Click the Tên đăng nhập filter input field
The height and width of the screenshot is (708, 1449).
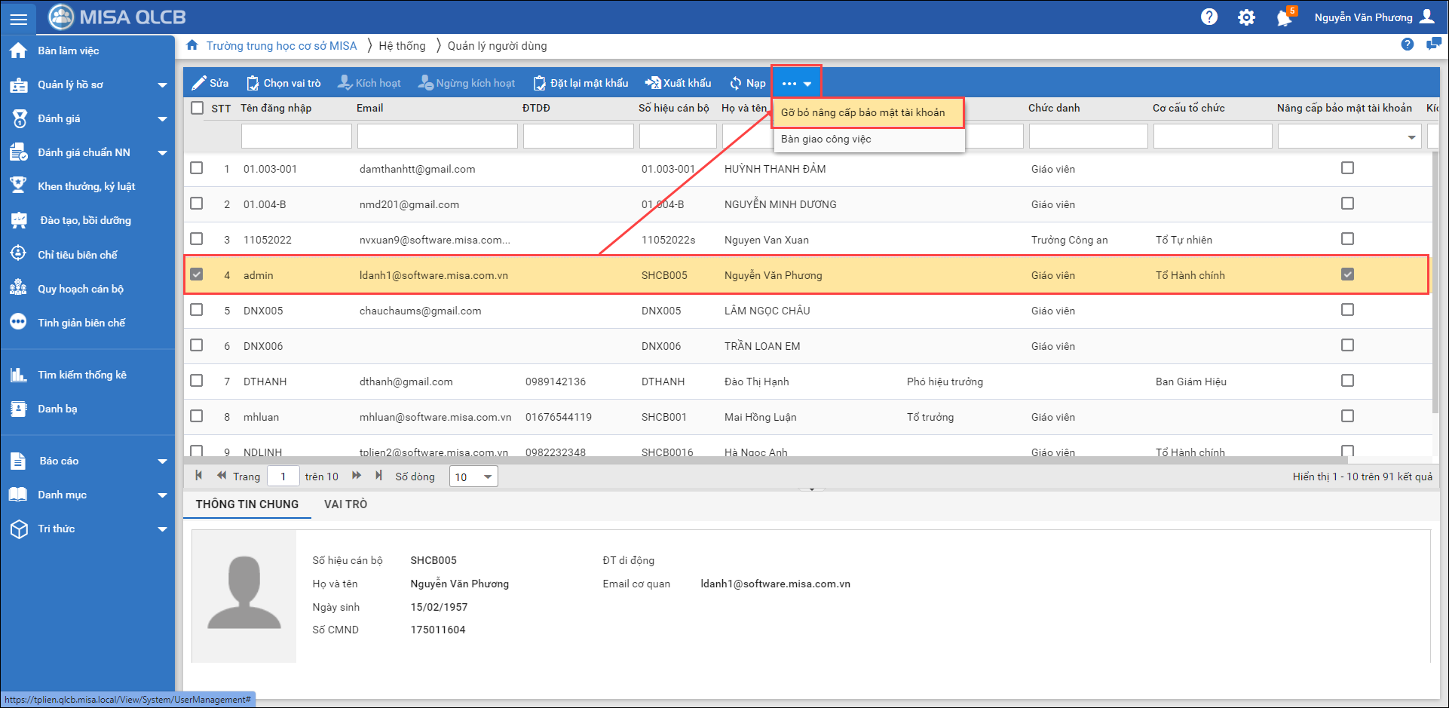click(296, 136)
